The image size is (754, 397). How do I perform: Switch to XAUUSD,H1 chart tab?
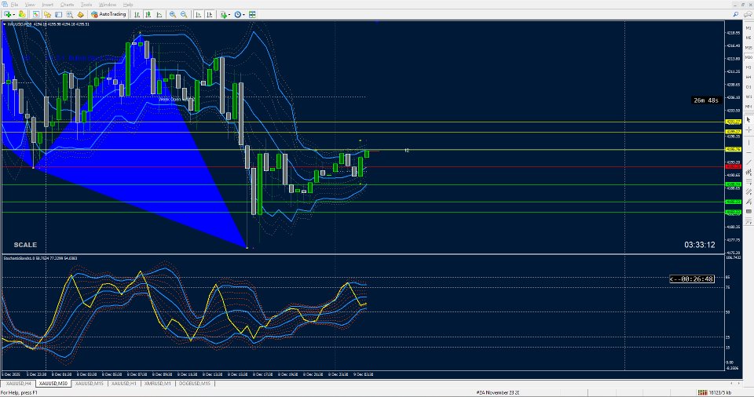coord(123,384)
